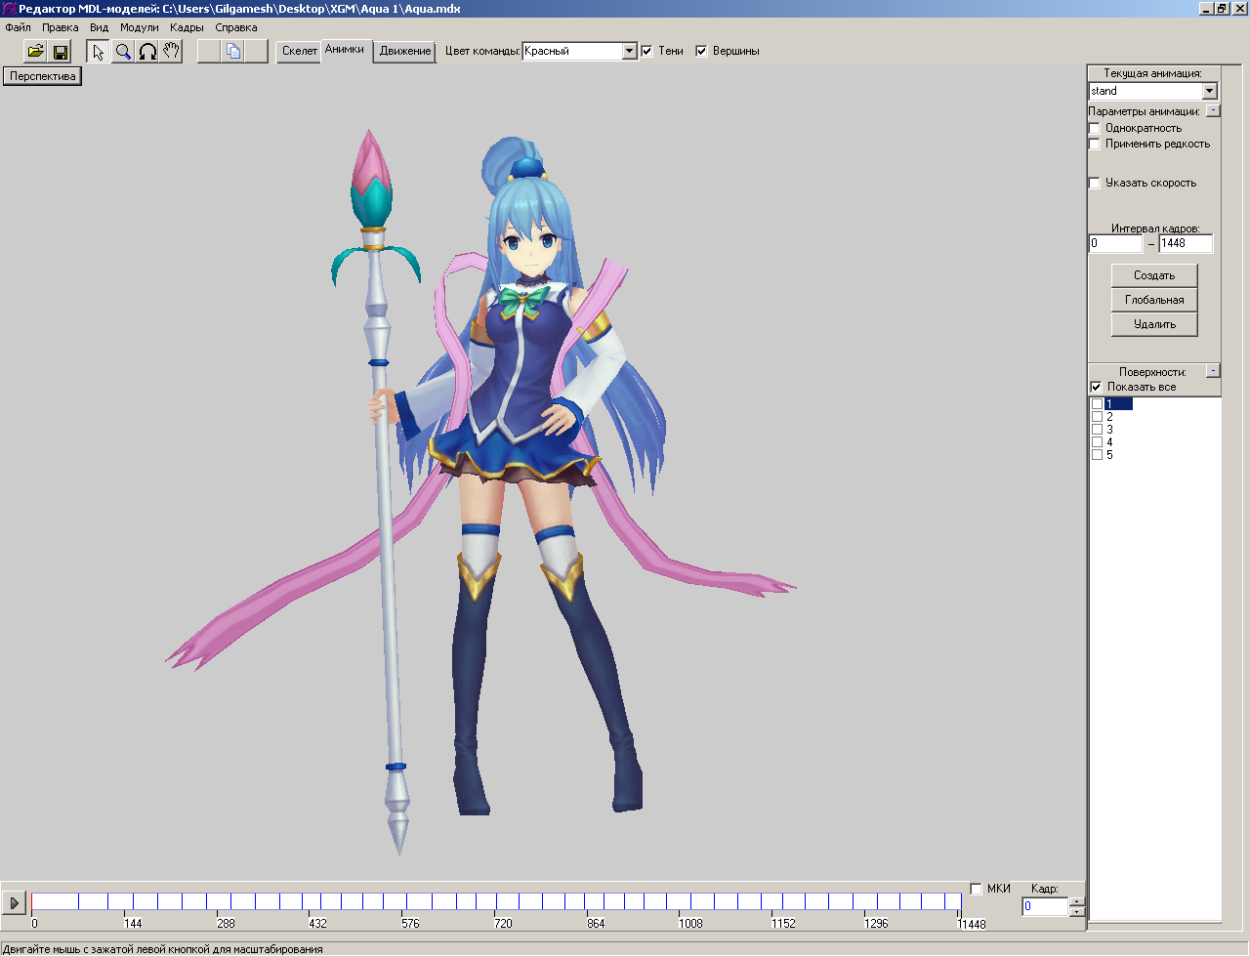1250x957 pixels.
Task: Click the Кадр frame number field
Action: (1045, 906)
